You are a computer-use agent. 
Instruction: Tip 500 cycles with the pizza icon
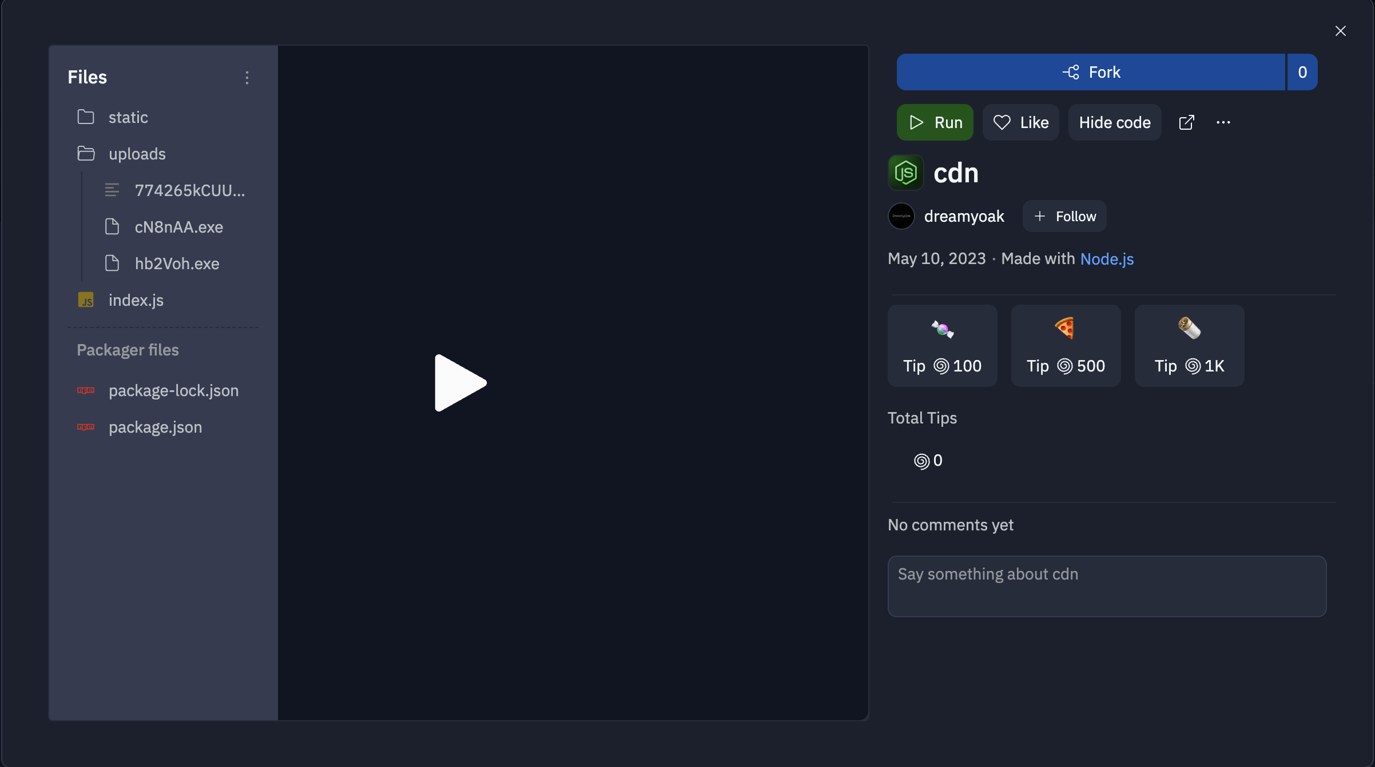click(1066, 345)
